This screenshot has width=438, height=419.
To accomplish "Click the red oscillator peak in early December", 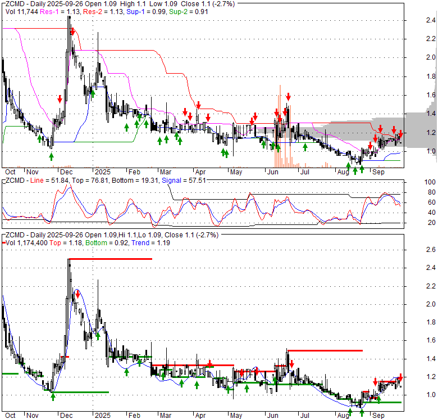I will 69,186.
